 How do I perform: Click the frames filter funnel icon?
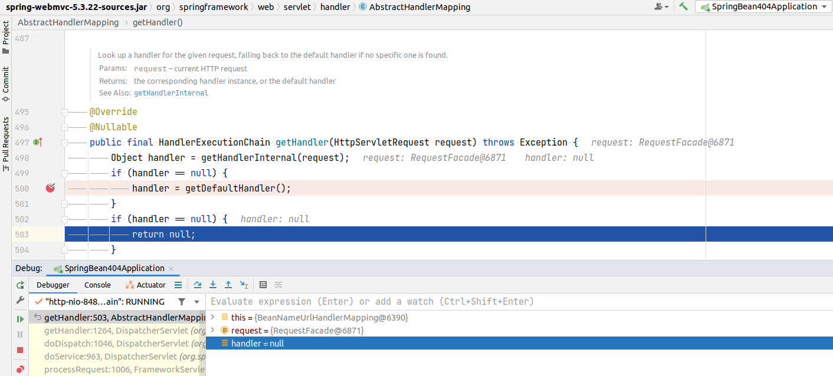182,301
